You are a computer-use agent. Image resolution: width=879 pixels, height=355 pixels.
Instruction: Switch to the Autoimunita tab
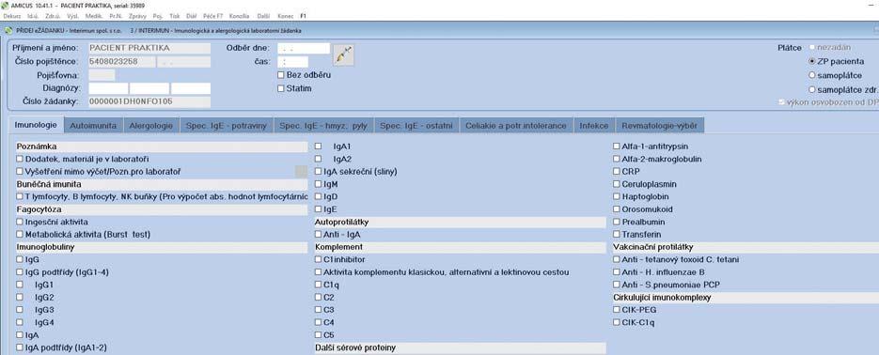click(93, 126)
